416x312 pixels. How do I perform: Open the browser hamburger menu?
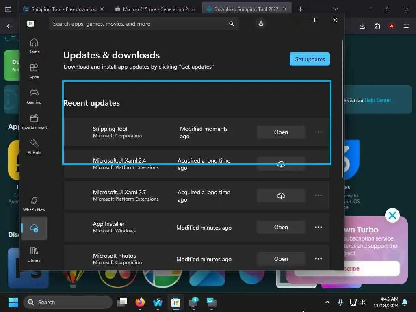click(406, 26)
